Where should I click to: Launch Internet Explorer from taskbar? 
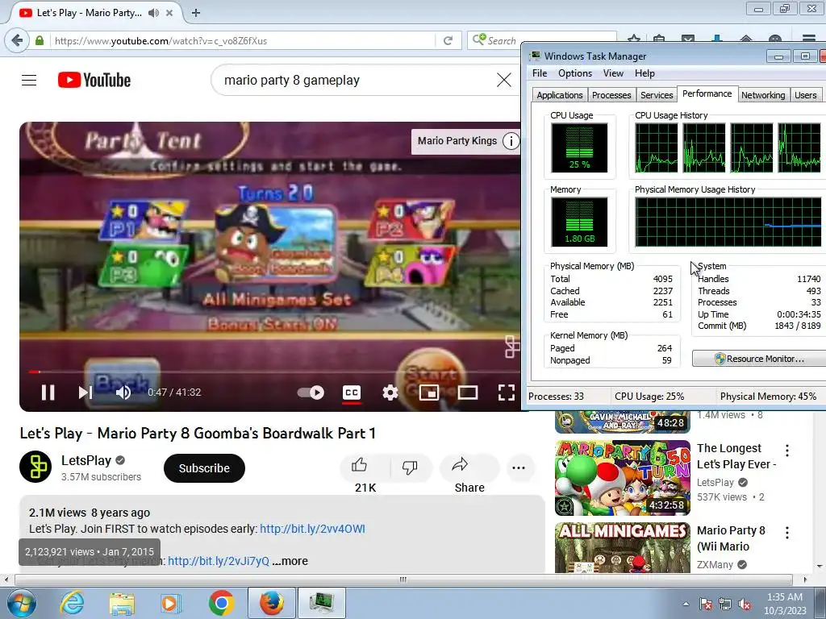[x=72, y=603]
